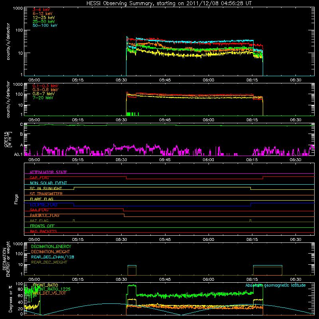The image size is (319, 319).
Task: Click the Degrees or % axis title
Action: click(x=10, y=299)
